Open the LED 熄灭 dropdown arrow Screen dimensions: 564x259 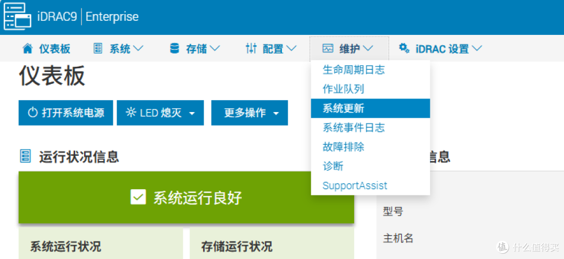pos(192,114)
